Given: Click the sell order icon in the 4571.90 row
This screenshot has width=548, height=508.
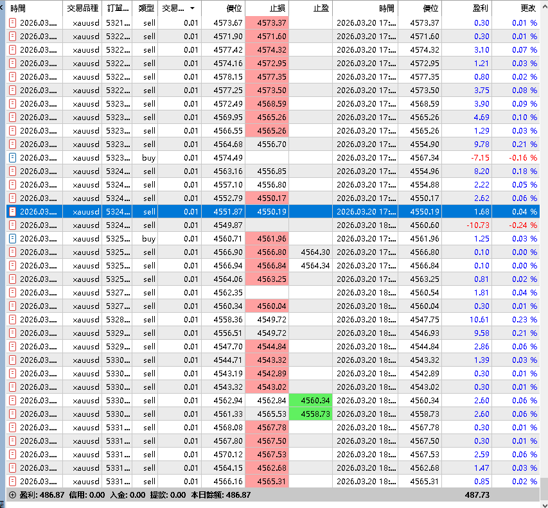Looking at the screenshot, I should [x=12, y=37].
